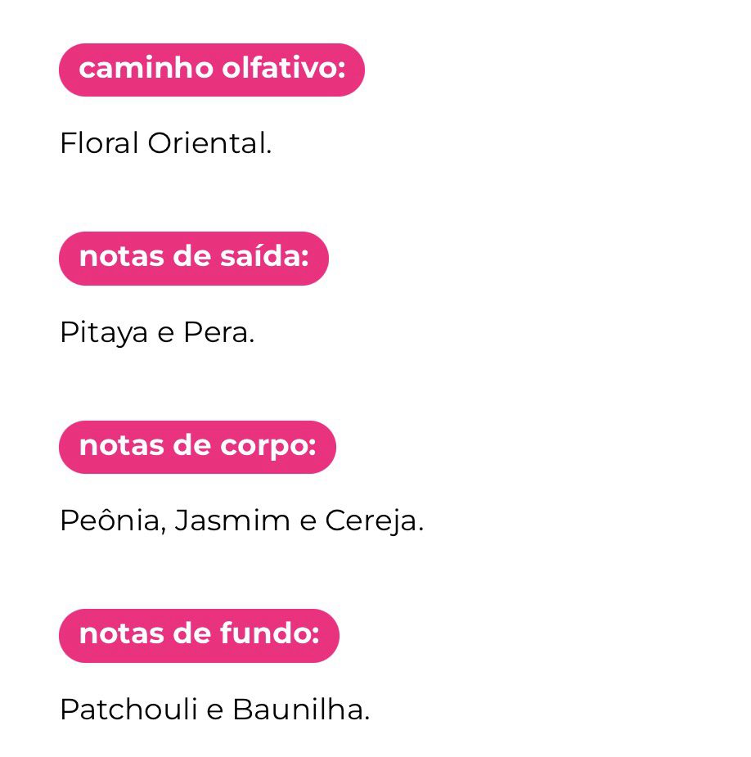The width and height of the screenshot is (751, 757).
Task: Select the word "Cereja"
Action: 373,521
